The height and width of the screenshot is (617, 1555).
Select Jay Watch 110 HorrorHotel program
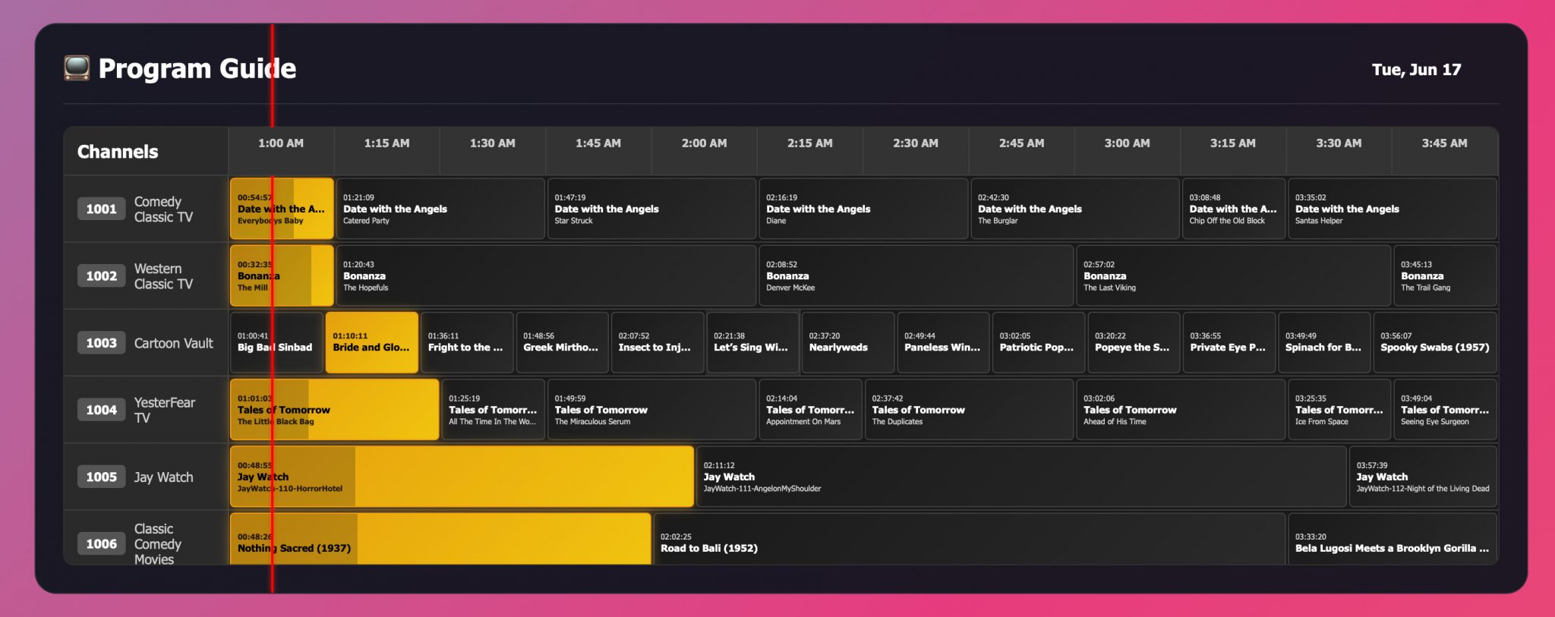click(462, 477)
